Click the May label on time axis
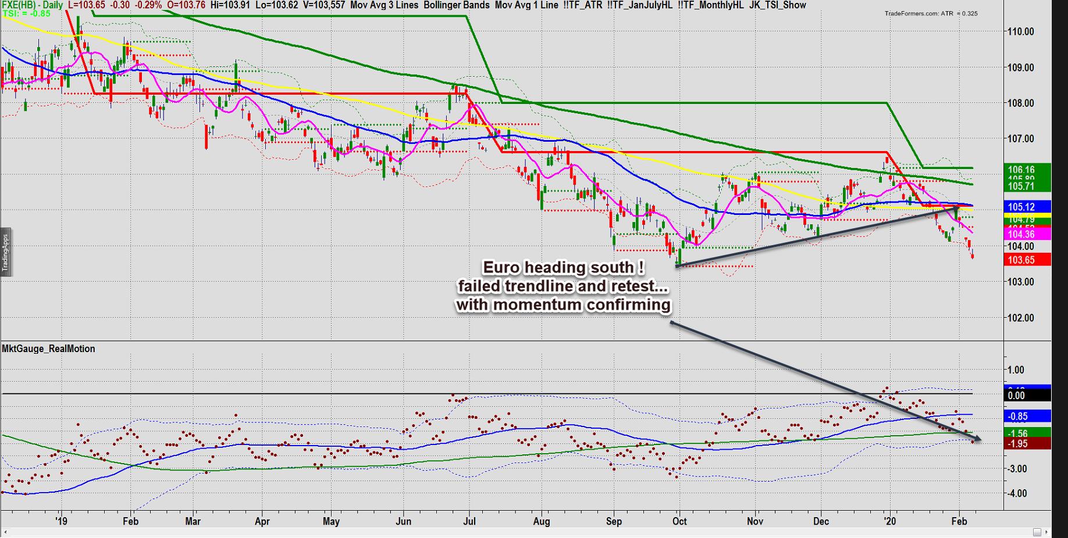 pos(331,521)
